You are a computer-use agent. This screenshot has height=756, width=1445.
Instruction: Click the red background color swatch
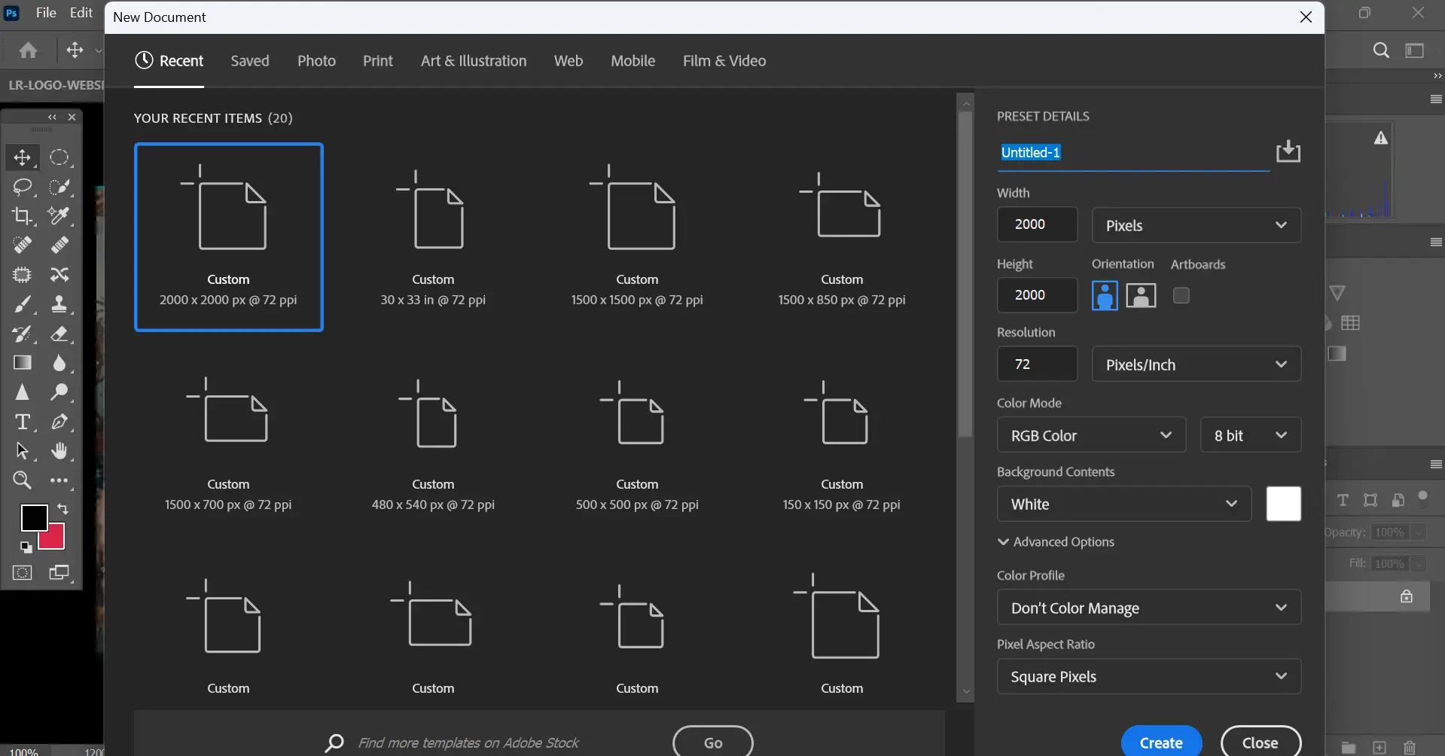click(x=53, y=539)
